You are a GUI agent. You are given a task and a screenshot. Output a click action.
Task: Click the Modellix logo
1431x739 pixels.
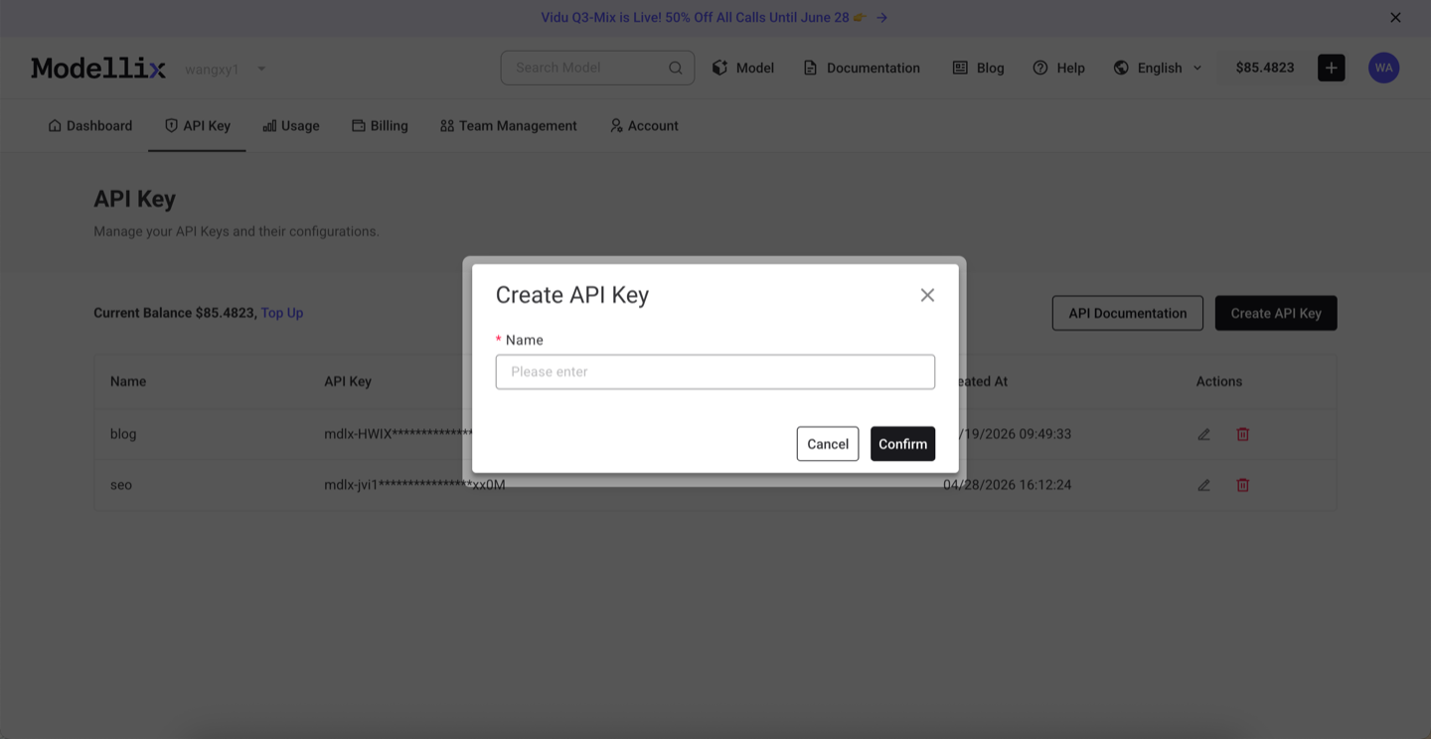click(98, 68)
